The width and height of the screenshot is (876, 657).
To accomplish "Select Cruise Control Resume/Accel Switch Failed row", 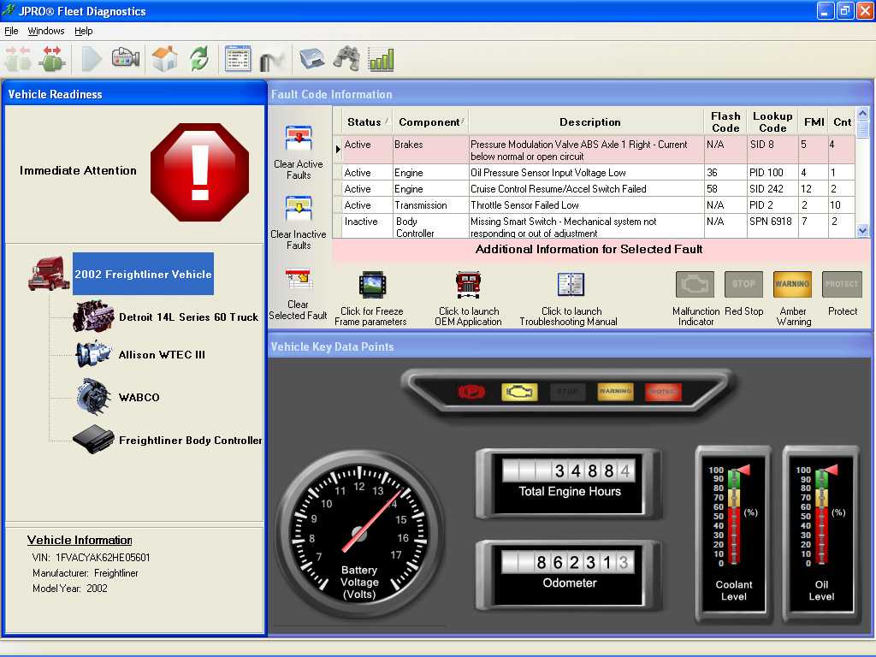I will point(594,189).
